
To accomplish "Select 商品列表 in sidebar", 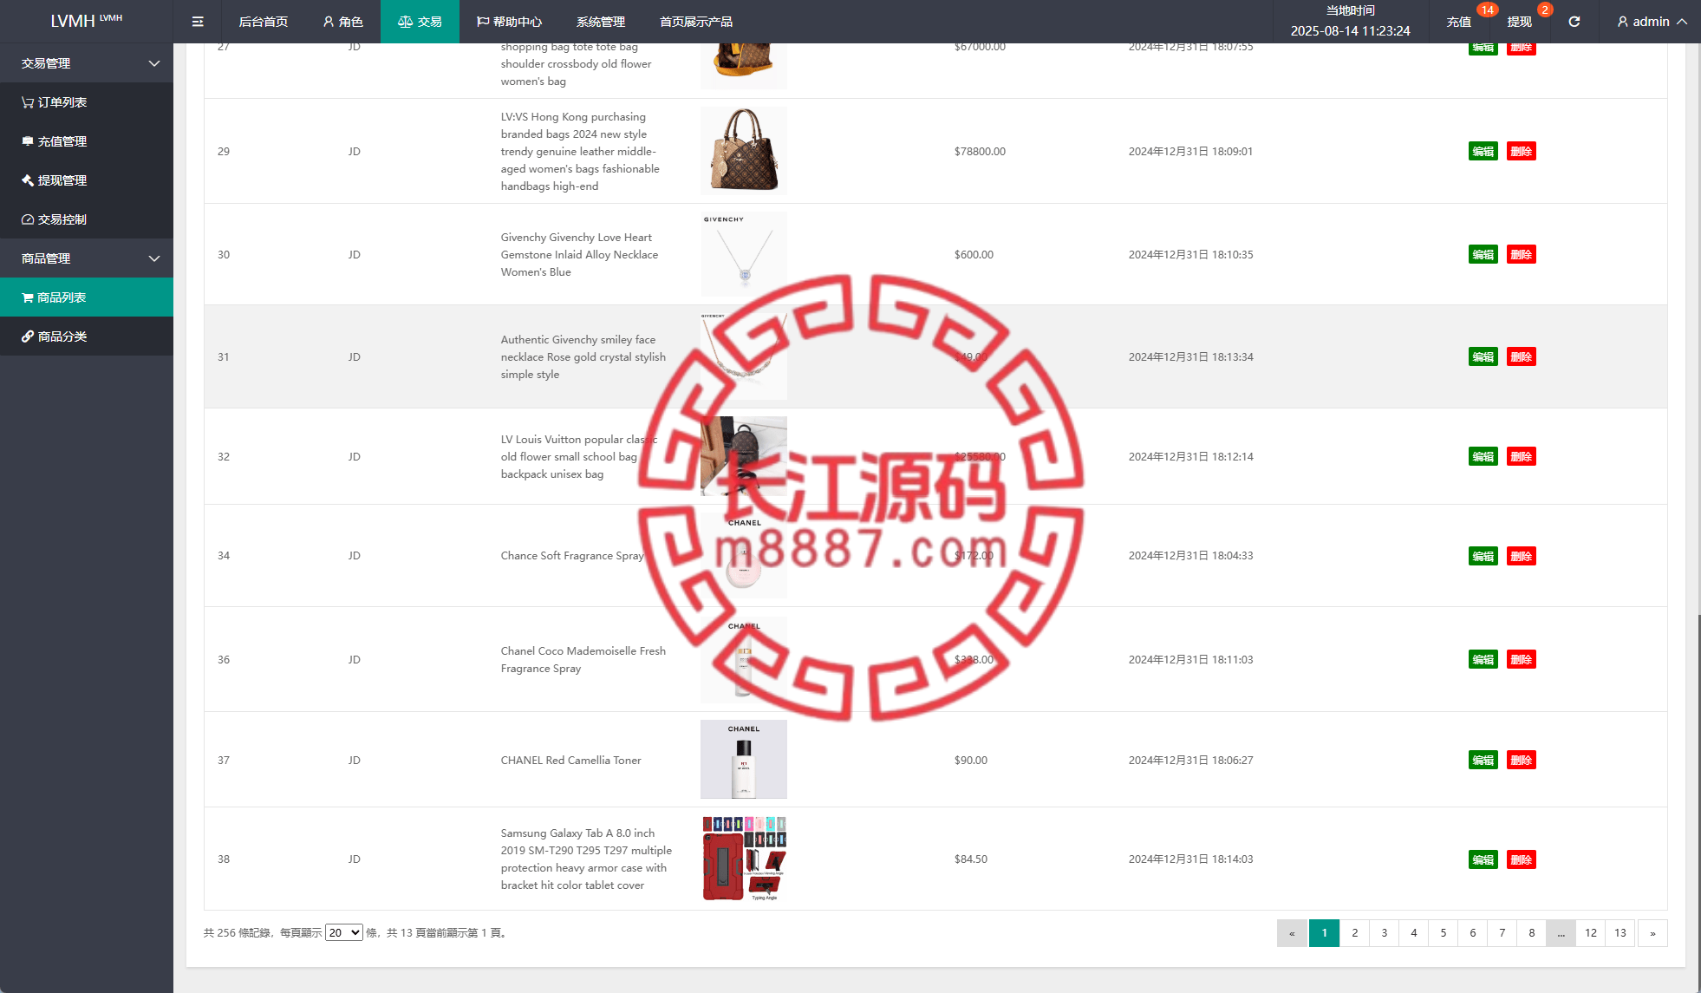I will [x=87, y=297].
